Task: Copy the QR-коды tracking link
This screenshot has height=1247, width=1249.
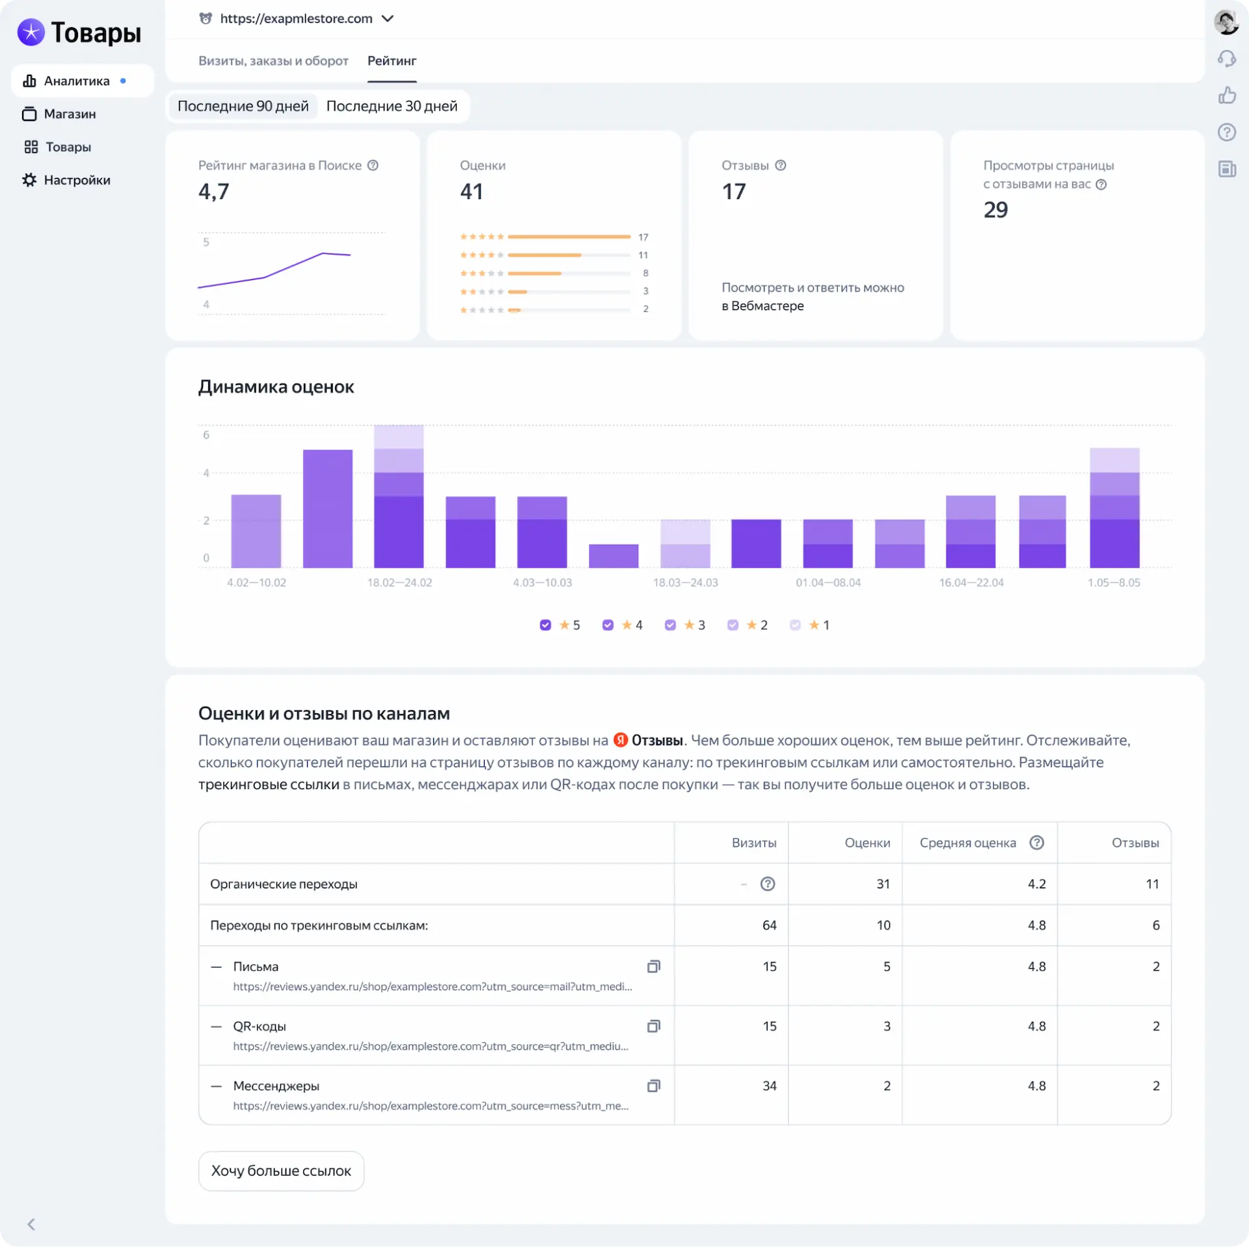Action: (653, 1026)
